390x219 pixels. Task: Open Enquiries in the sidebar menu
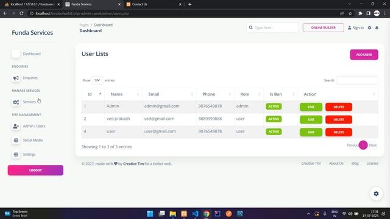[30, 78]
